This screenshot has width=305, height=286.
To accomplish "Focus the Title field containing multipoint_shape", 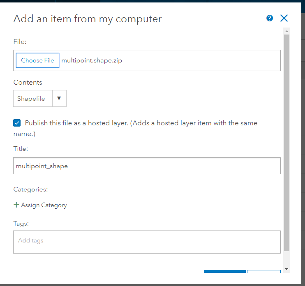I will [147, 166].
